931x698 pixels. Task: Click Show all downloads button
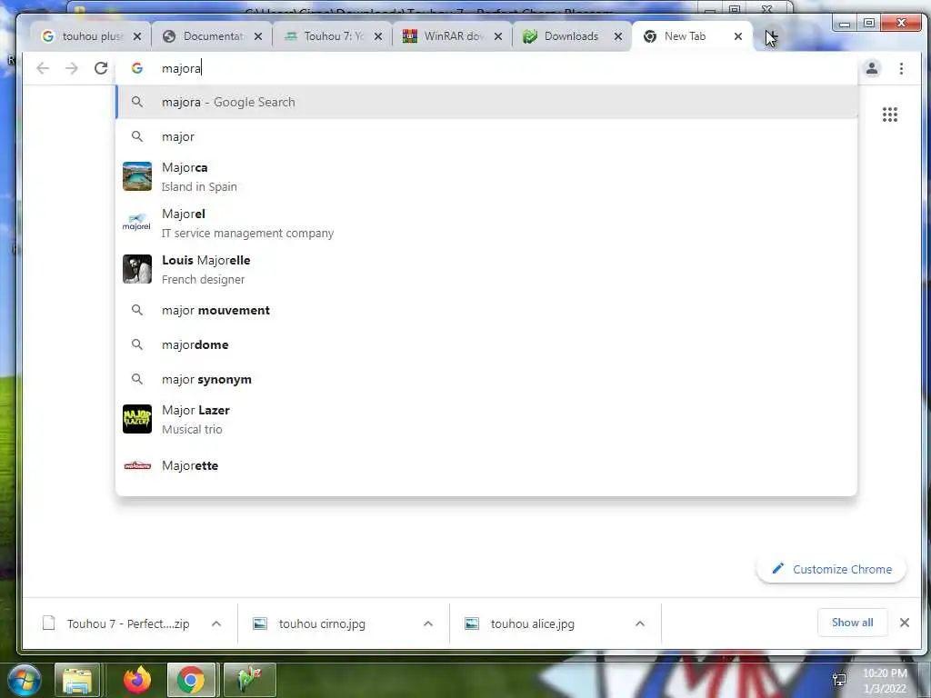tap(852, 623)
